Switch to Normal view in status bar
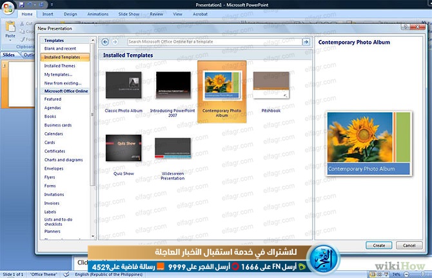The width and height of the screenshot is (432, 278). [x=372, y=274]
